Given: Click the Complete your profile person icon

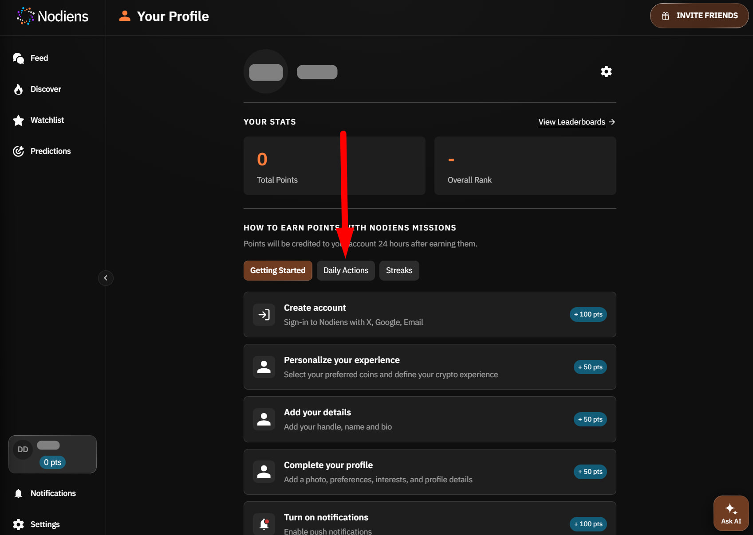Looking at the screenshot, I should pos(264,472).
